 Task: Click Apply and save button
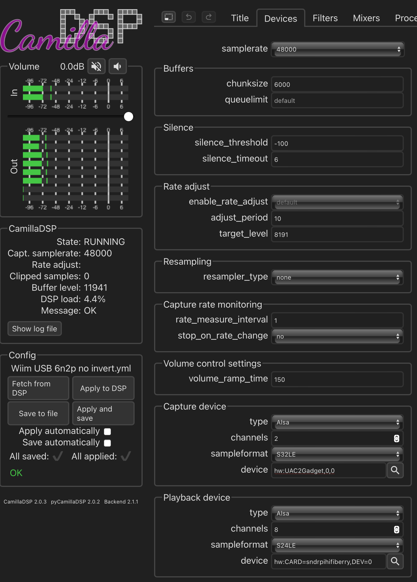pos(103,414)
